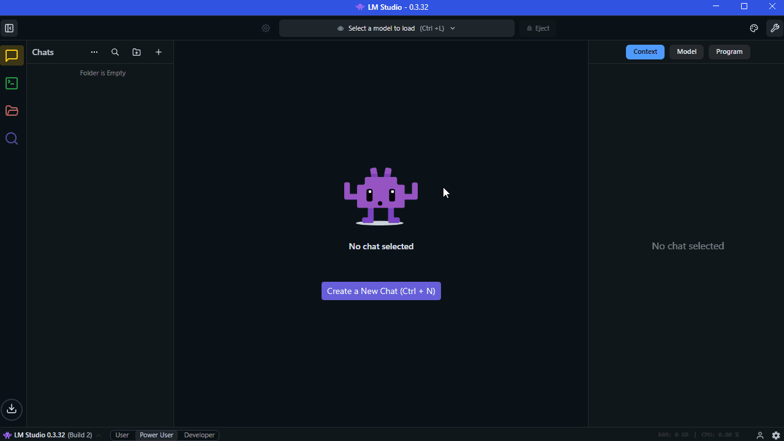Viewport: 784px width, 441px height.
Task: Open the theme palette icon
Action: pos(754,28)
